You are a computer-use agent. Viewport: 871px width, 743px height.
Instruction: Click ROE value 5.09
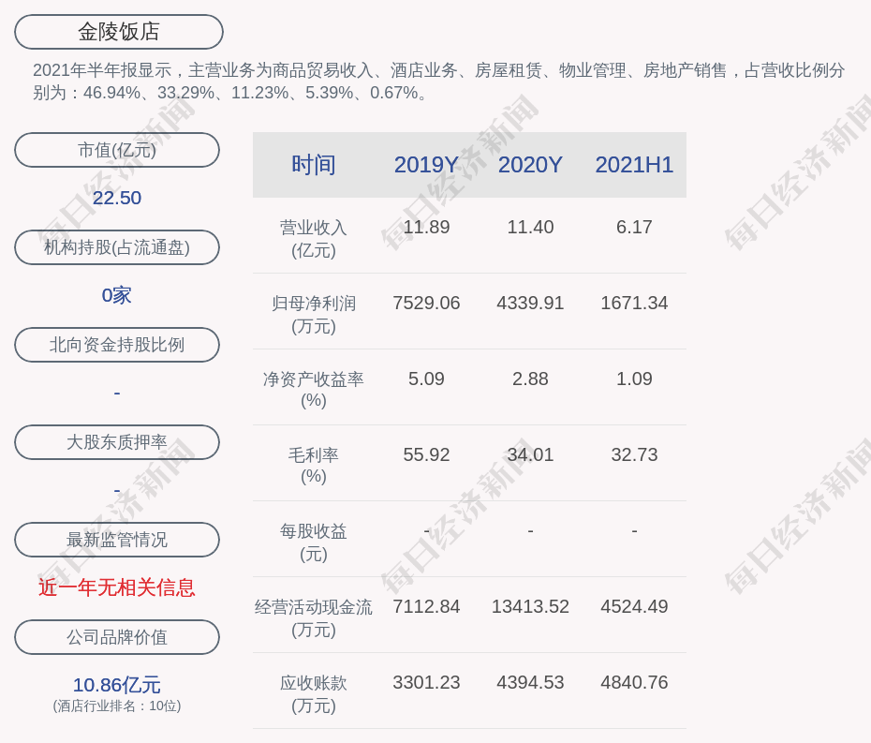coord(427,379)
